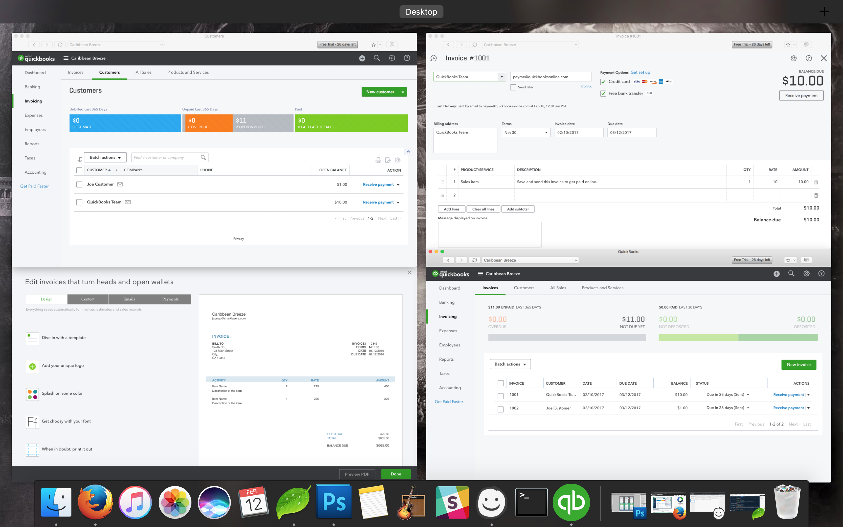The width and height of the screenshot is (843, 527).
Task: Open search magnifier in Customers window header
Action: [377, 58]
